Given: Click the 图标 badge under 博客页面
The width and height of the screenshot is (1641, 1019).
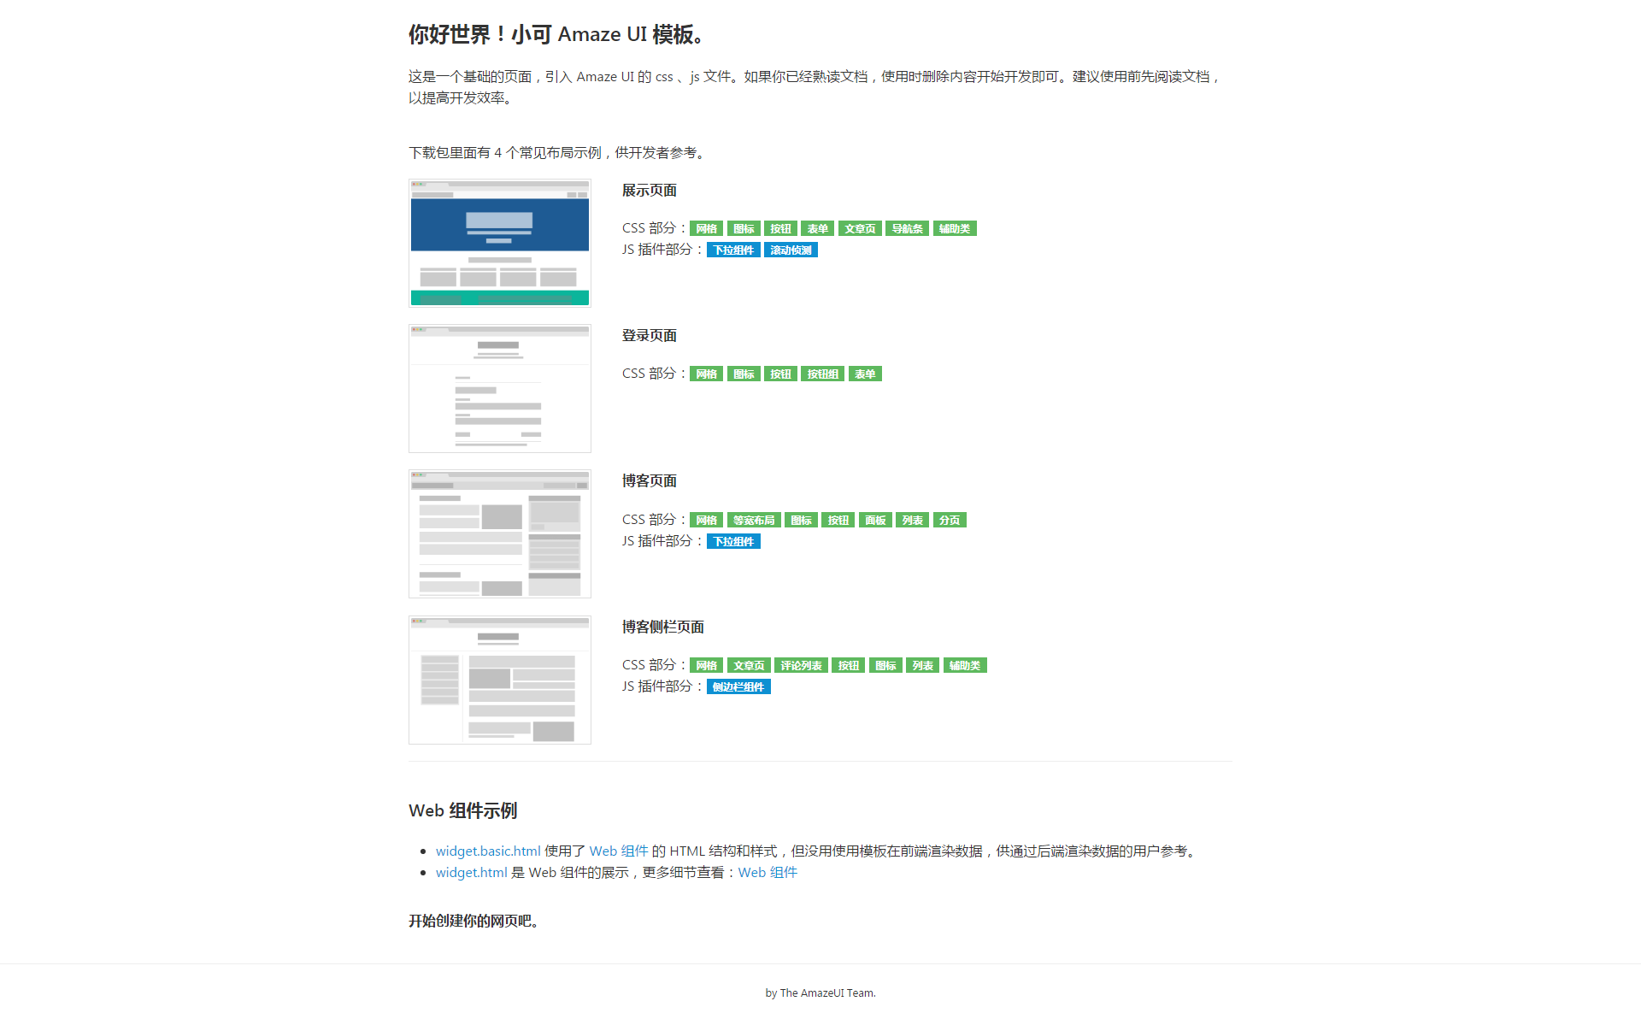Looking at the screenshot, I should tap(801, 520).
